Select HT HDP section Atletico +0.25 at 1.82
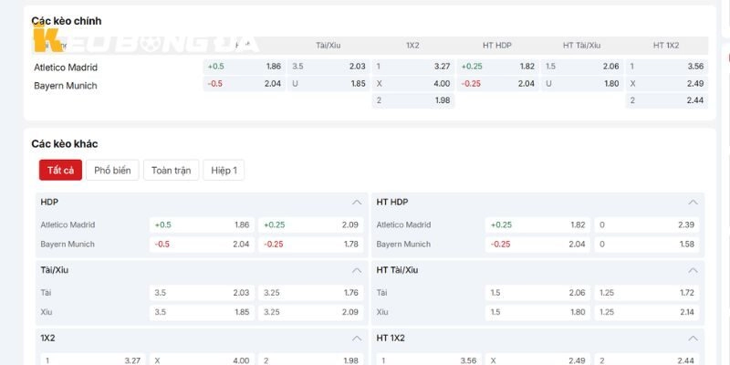Image resolution: width=730 pixels, height=365 pixels. [x=537, y=224]
